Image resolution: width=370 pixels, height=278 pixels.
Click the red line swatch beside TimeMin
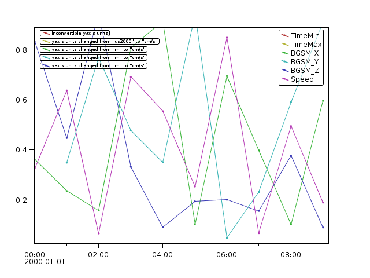[284, 36]
